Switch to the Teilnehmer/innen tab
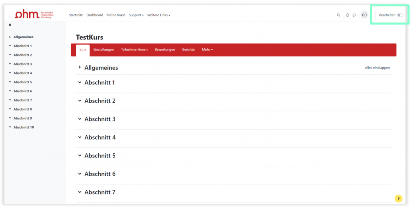The width and height of the screenshot is (413, 210). 134,49
